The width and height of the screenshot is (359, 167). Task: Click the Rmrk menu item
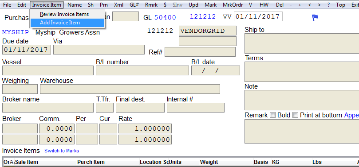pyautogui.click(x=151, y=5)
